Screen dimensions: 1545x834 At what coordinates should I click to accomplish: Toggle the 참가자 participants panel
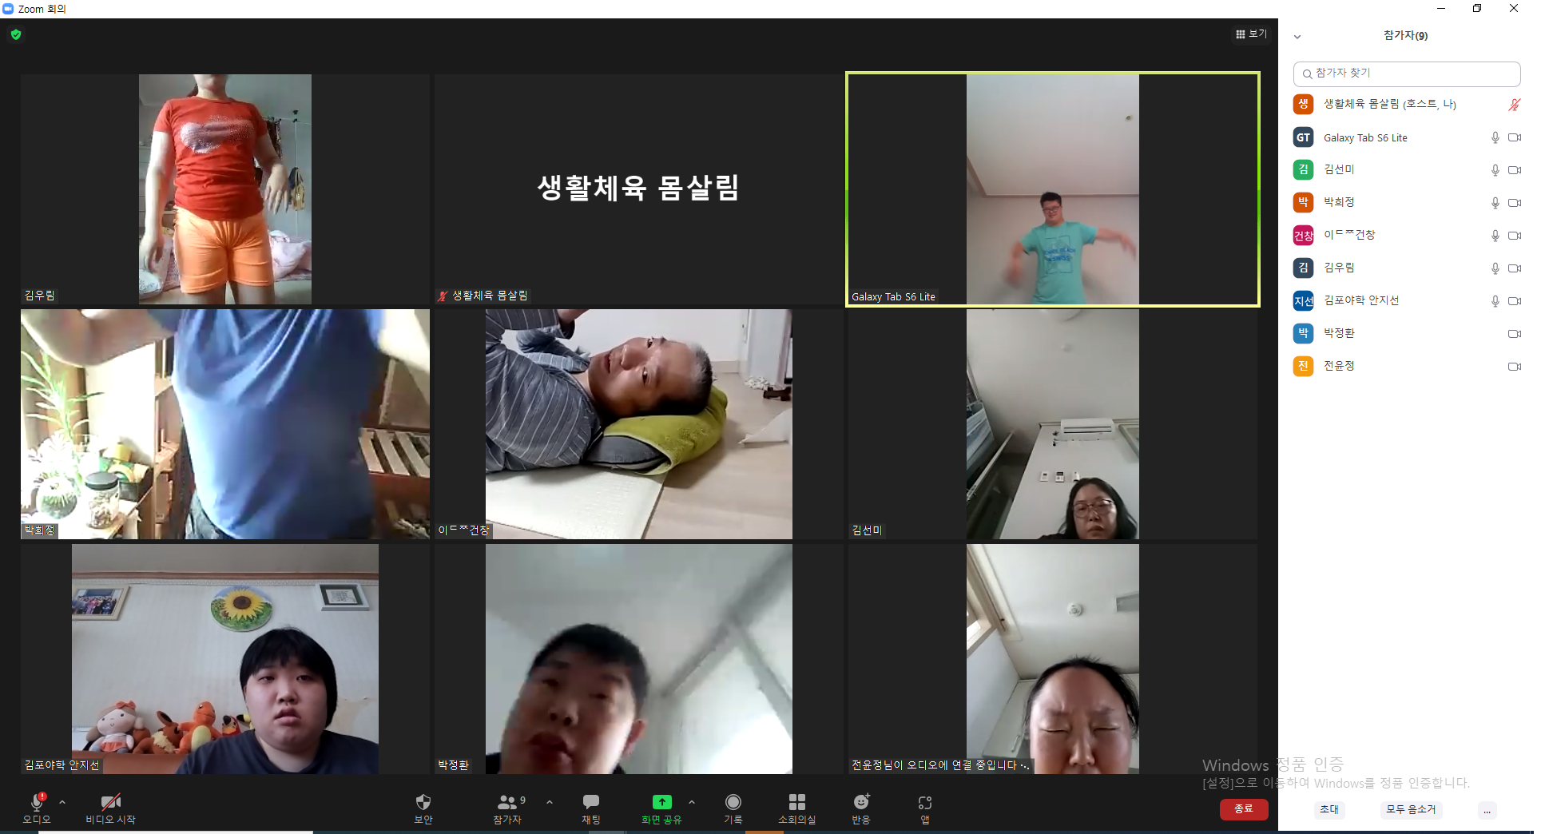(508, 808)
